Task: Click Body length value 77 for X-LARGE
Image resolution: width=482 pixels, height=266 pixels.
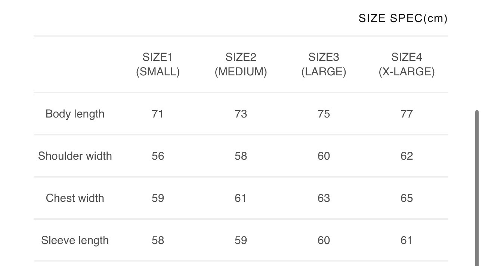Action: coord(407,114)
